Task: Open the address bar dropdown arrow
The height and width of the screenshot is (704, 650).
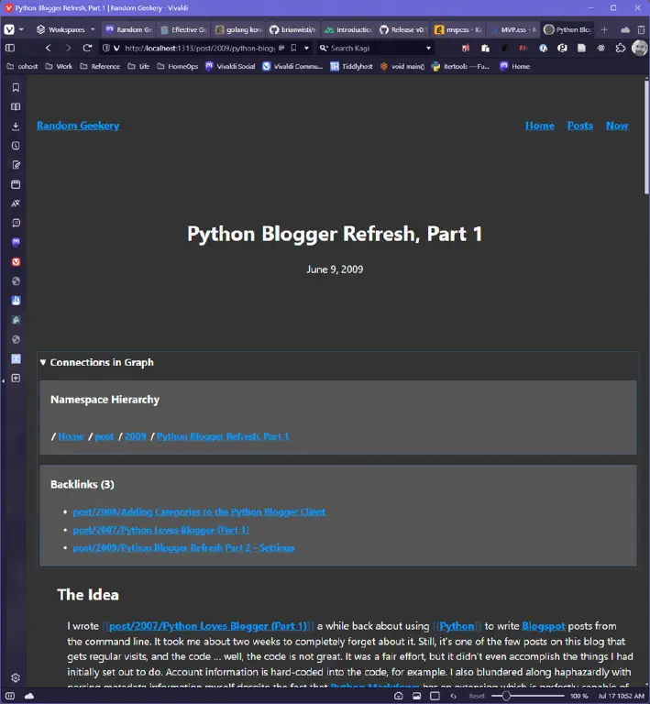Action: tap(306, 48)
